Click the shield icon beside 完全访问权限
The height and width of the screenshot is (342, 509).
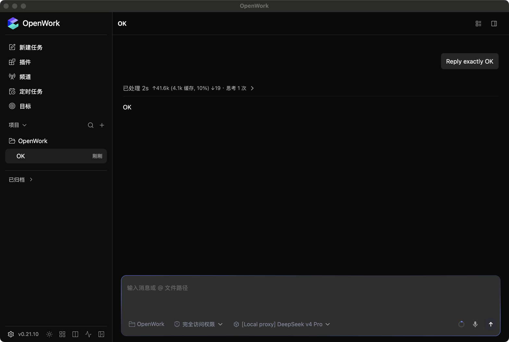177,324
